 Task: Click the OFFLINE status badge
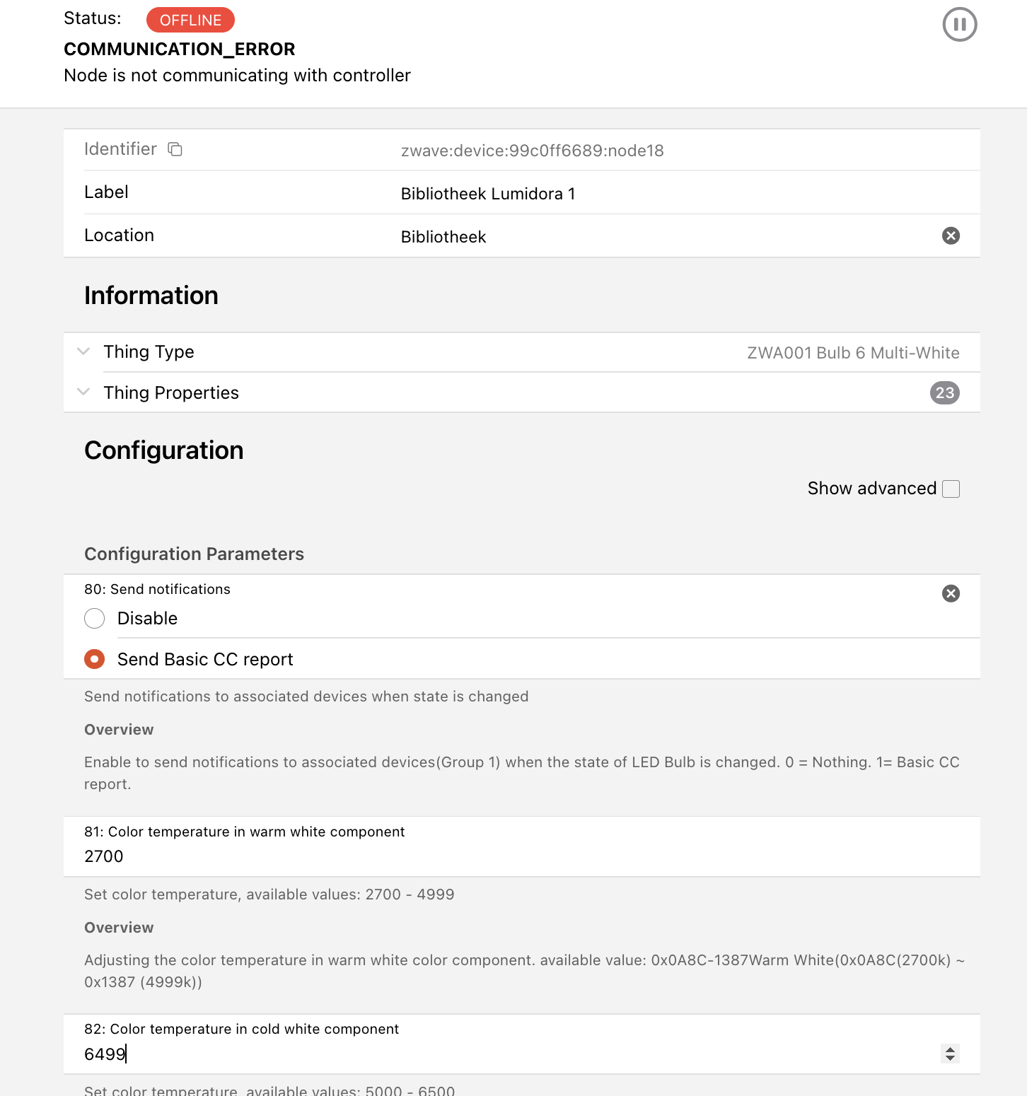[190, 20]
